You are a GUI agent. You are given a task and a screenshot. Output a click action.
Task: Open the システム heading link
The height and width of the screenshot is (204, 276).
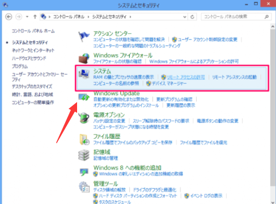coord(102,71)
